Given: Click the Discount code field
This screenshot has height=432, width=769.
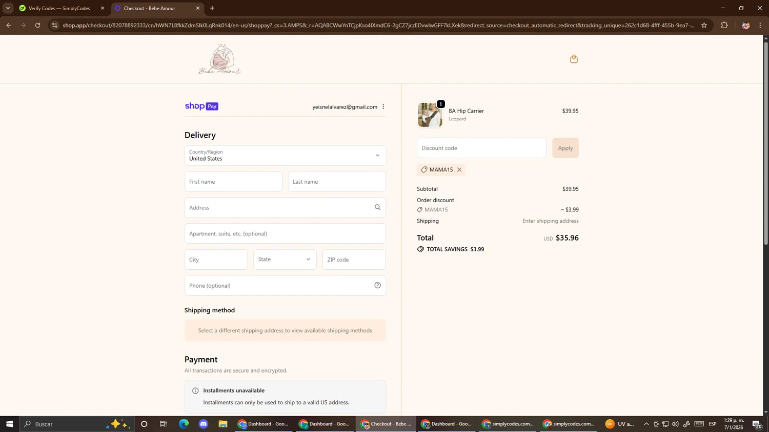Looking at the screenshot, I should [x=481, y=148].
